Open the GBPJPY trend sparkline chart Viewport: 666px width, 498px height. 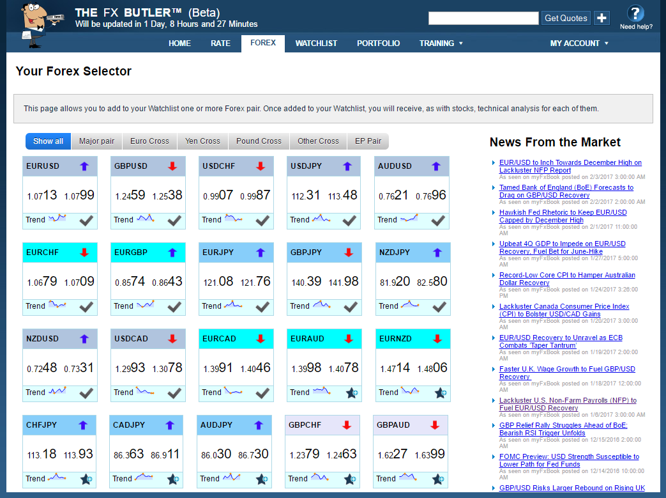coord(322,305)
